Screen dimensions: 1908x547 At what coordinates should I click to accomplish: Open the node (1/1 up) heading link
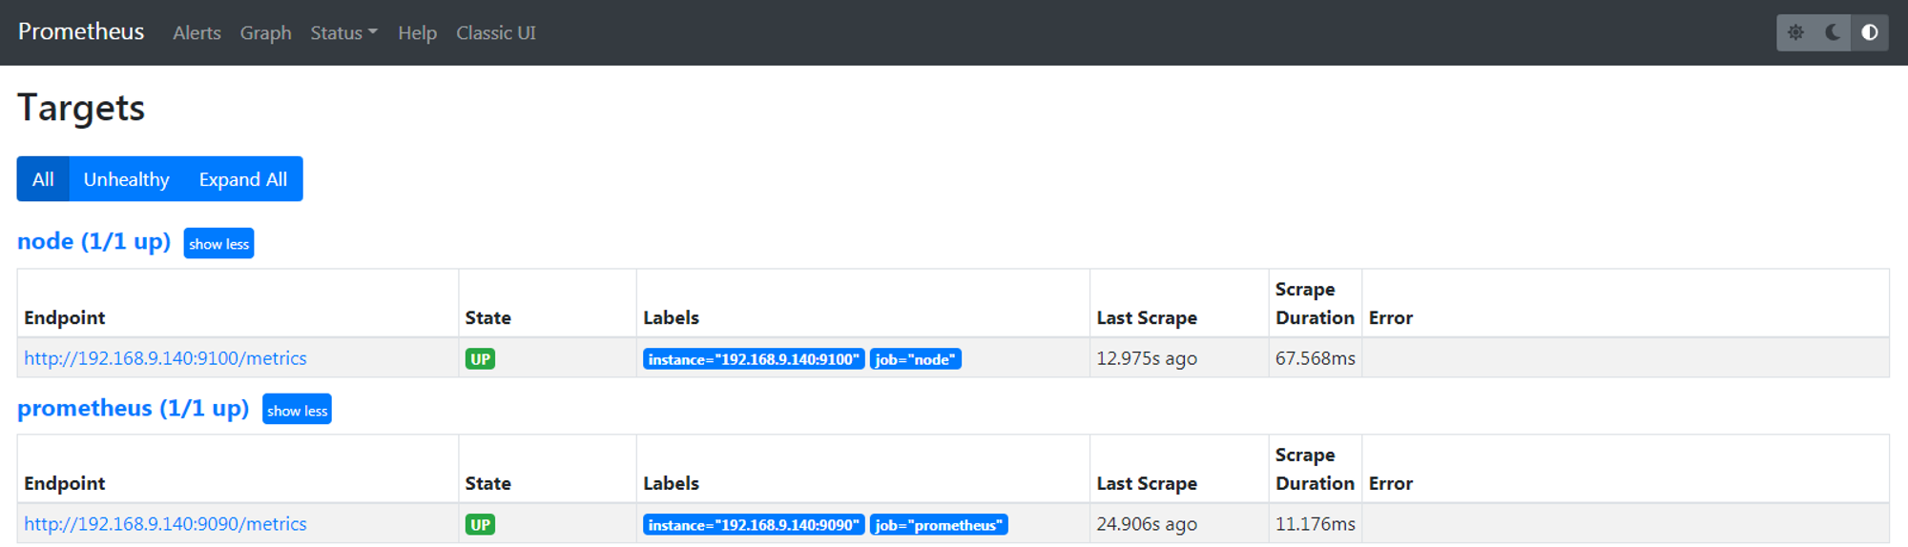[x=93, y=241]
